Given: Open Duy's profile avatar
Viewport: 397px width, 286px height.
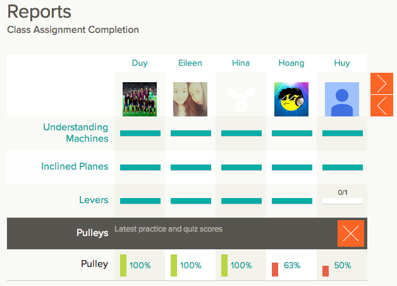Looking at the screenshot, I should (x=140, y=99).
